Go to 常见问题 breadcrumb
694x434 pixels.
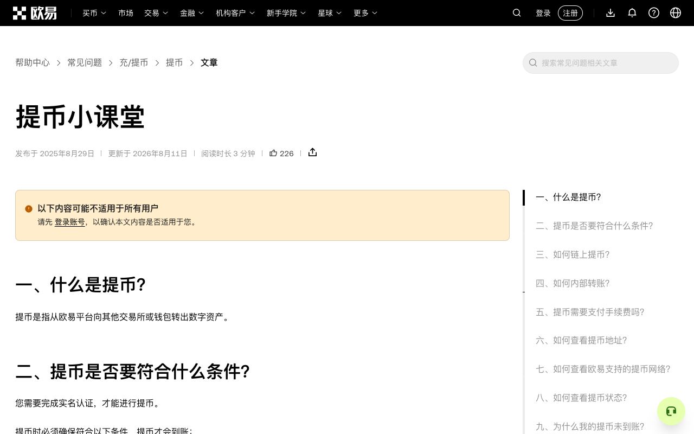(x=85, y=63)
